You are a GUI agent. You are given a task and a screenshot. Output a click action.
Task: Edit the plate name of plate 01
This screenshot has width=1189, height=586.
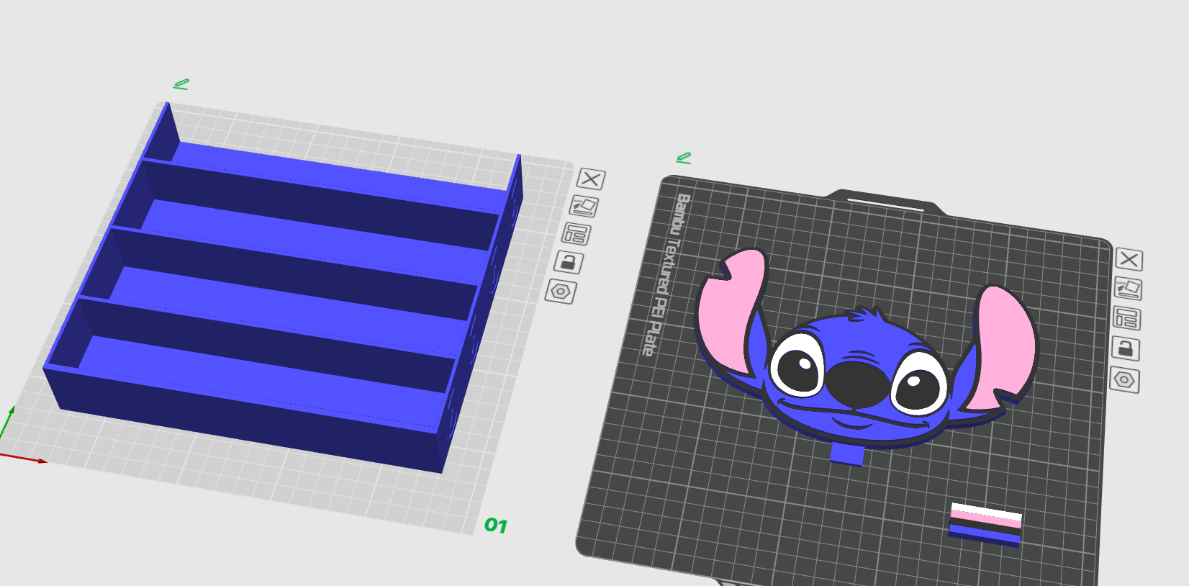pos(181,84)
